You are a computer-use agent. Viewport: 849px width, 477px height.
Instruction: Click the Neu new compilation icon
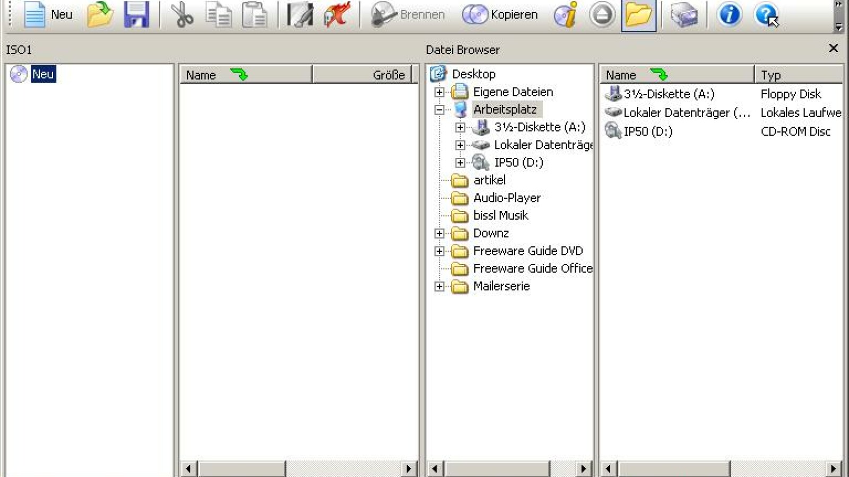[x=35, y=15]
